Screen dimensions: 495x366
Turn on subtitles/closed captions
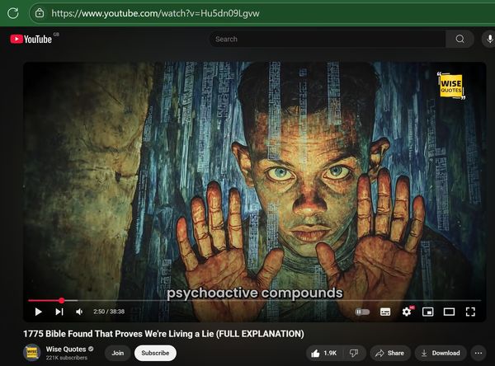[385, 312]
